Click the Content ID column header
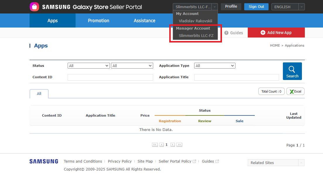This screenshot has height=184, width=323. pos(52,116)
